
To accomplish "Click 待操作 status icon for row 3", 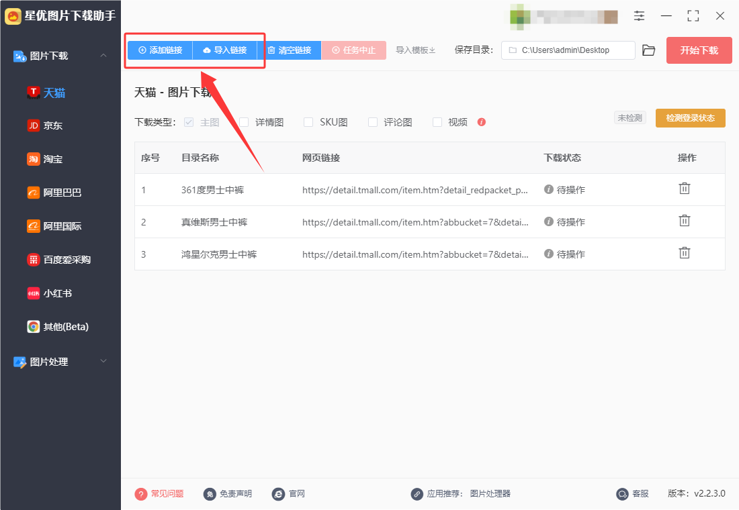I will coord(549,254).
